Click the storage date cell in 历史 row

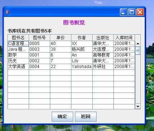point(124,61)
